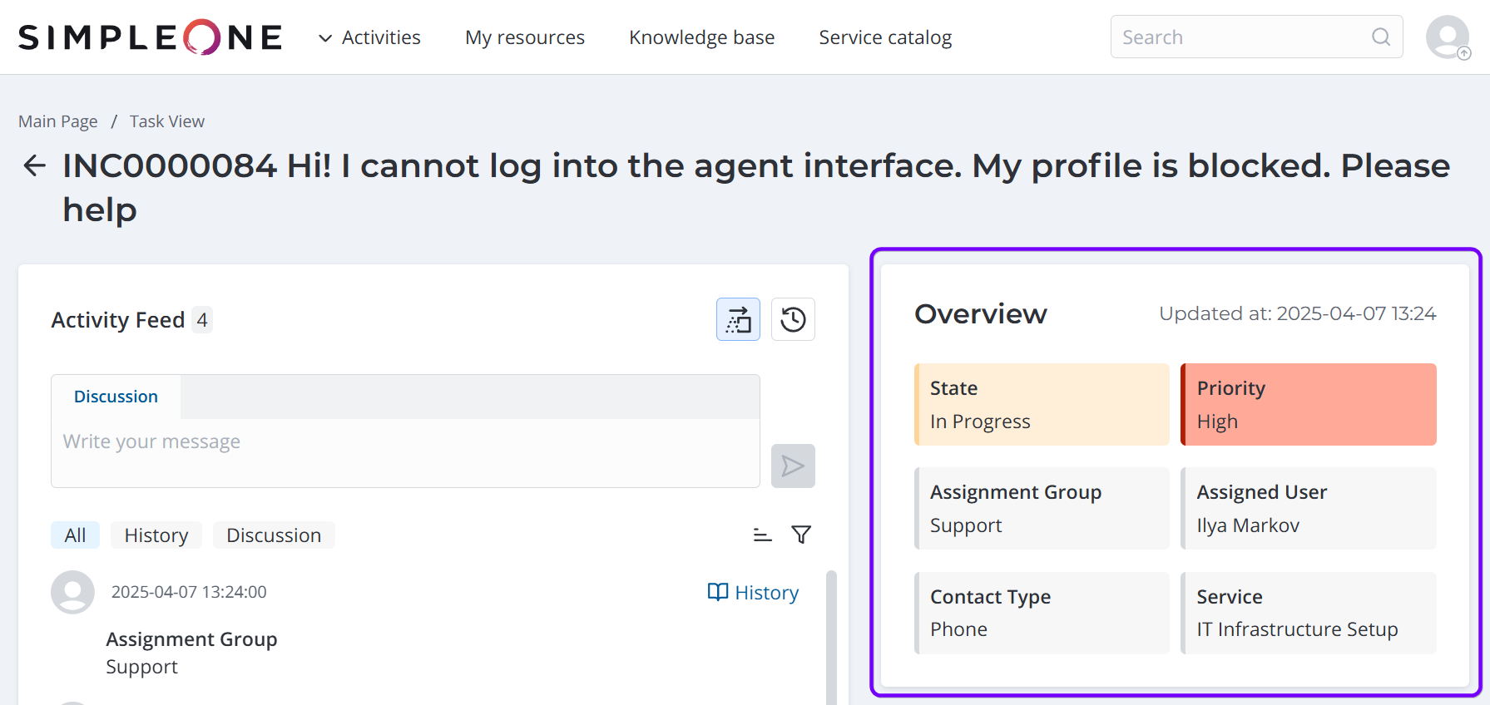Click the High Priority red card
The height and width of the screenshot is (705, 1490).
[1308, 405]
